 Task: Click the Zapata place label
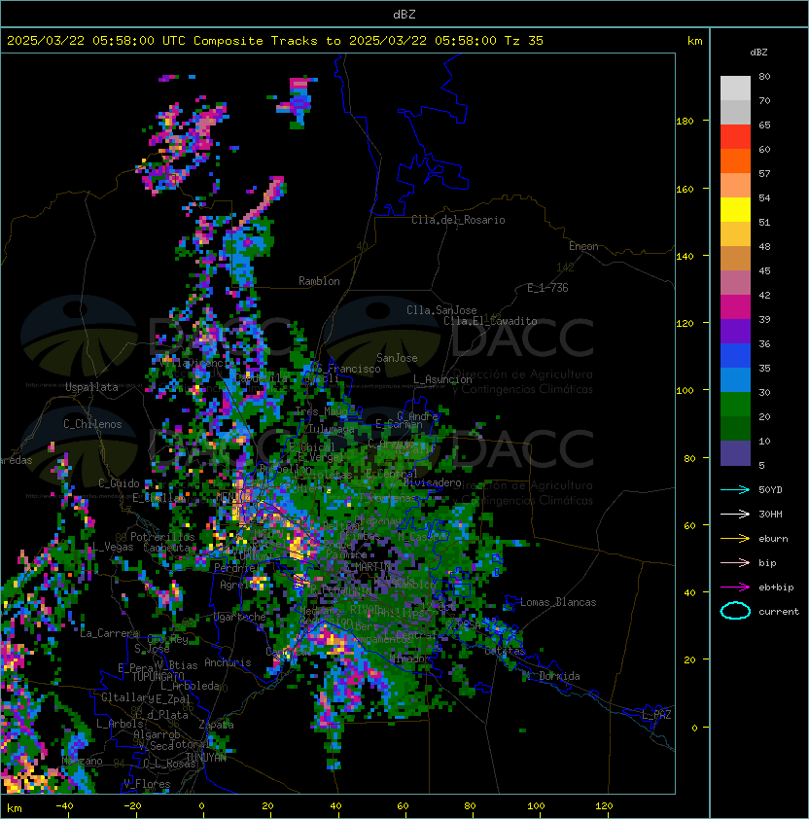pyautogui.click(x=216, y=725)
